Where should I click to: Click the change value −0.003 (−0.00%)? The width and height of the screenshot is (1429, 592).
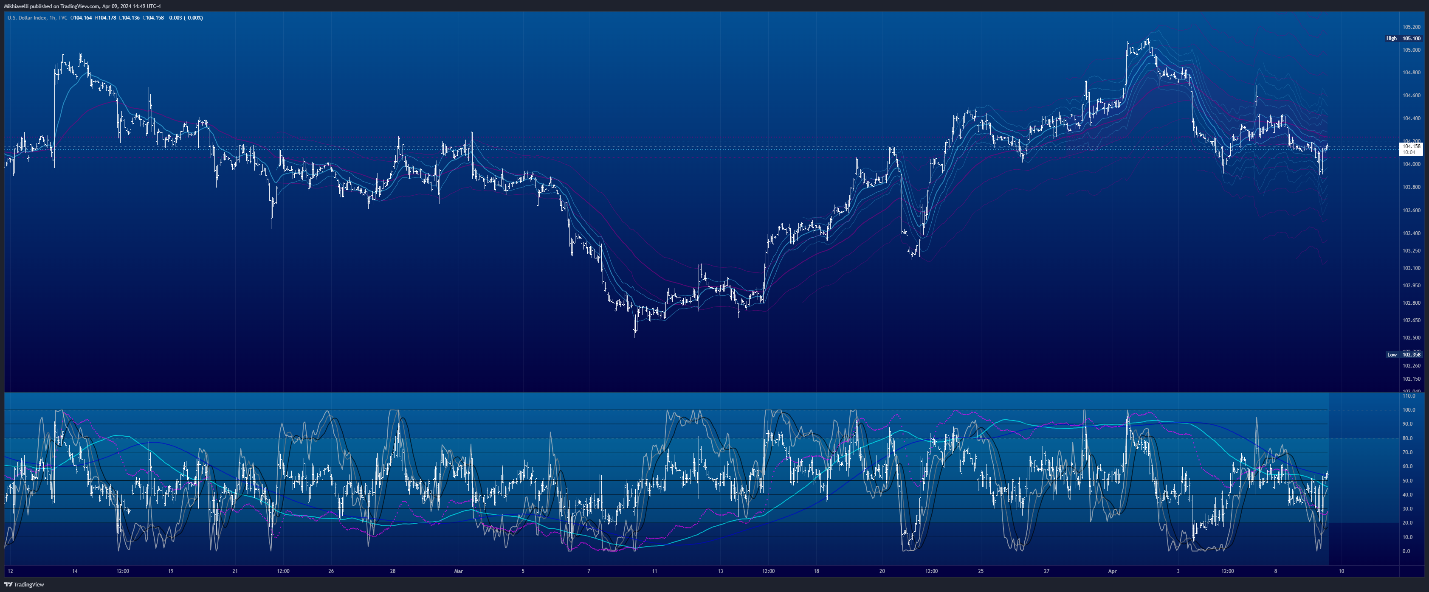click(185, 18)
